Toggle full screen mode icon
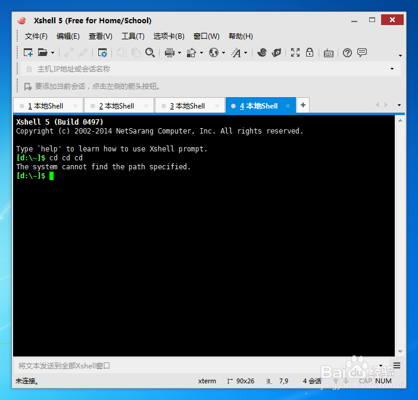The width and height of the screenshot is (418, 400). [295, 52]
